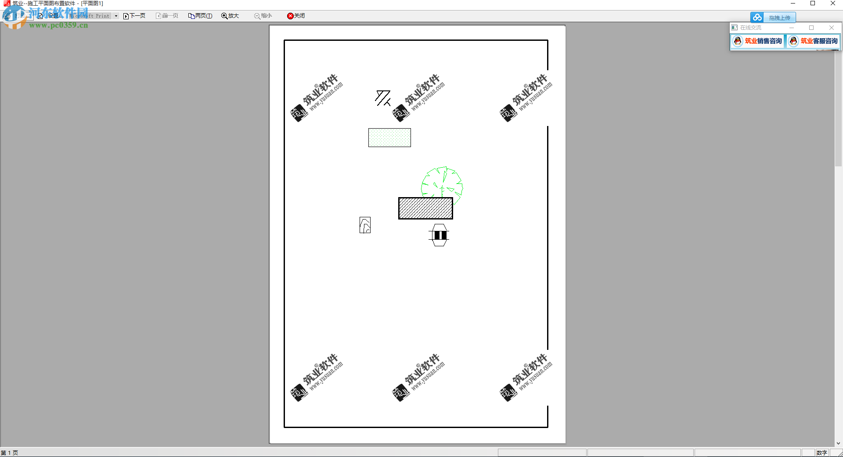Click the application icon in title bar

pos(7,4)
